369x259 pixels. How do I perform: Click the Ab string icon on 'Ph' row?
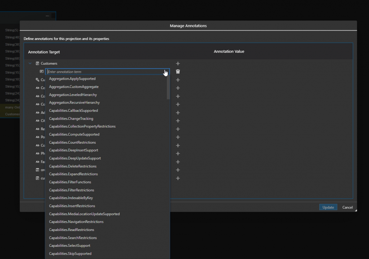tap(37, 153)
